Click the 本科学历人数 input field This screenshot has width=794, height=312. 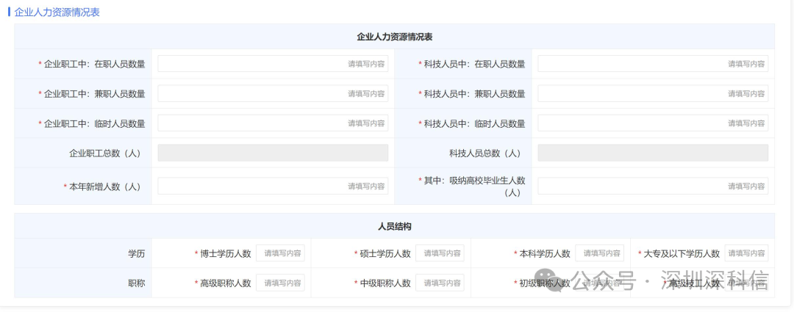600,253
